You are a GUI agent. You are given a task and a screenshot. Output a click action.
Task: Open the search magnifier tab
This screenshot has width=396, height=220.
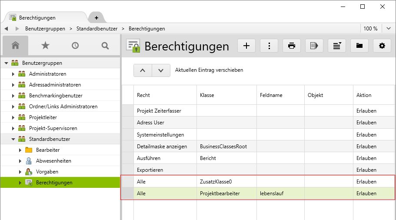point(105,45)
